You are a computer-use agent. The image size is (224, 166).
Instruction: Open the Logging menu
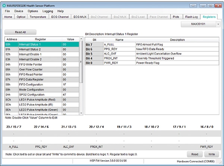point(47,11)
